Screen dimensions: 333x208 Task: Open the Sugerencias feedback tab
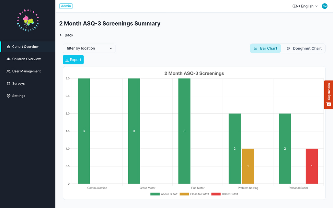pos(328,95)
